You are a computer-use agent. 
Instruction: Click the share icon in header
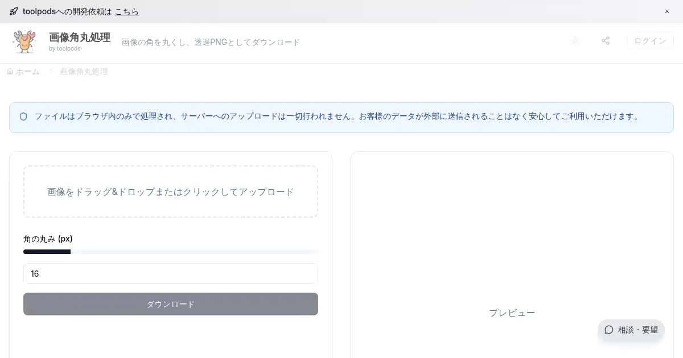coord(606,41)
